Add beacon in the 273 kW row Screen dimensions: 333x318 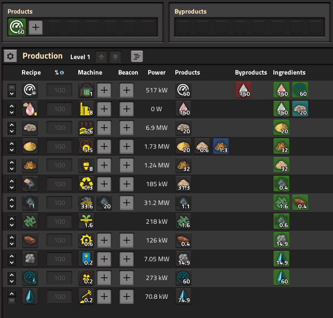pyautogui.click(x=127, y=278)
